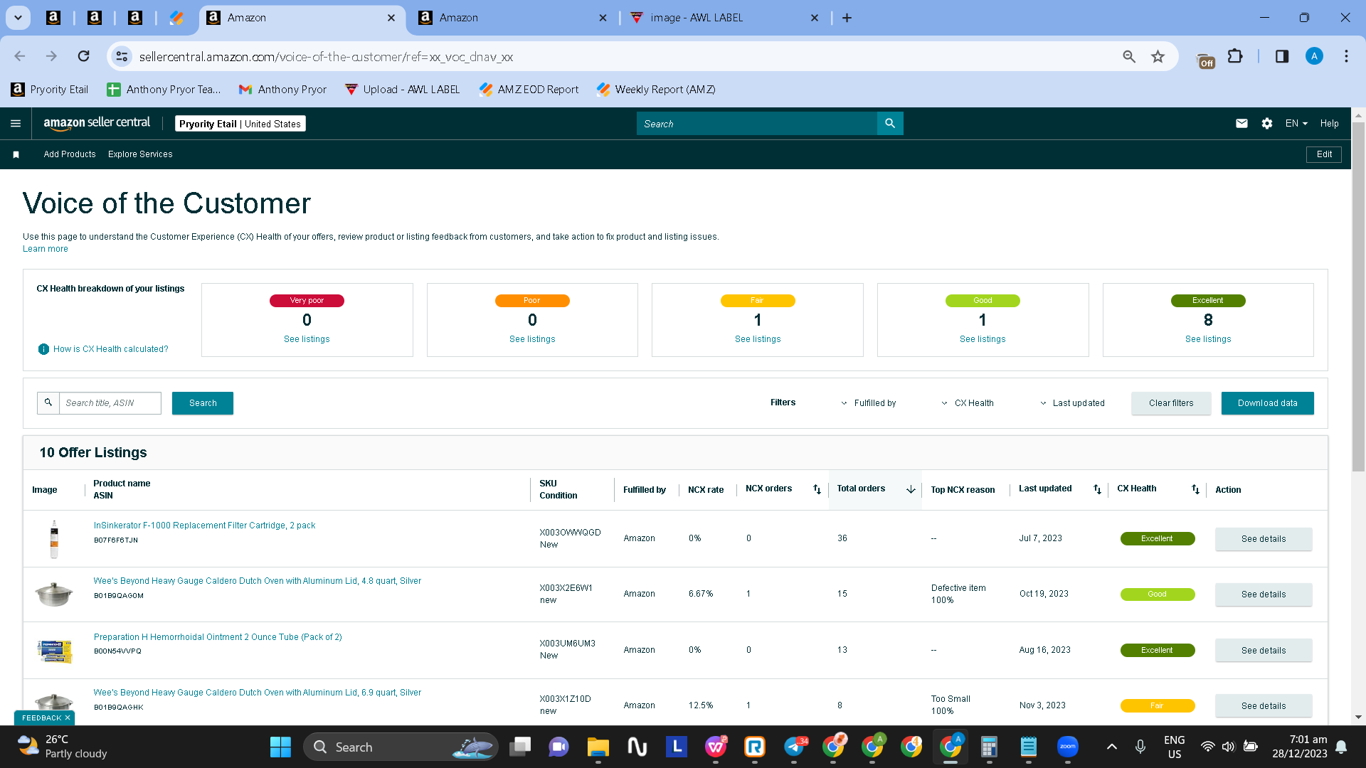Open the settings gear icon
The image size is (1366, 768).
(x=1267, y=124)
